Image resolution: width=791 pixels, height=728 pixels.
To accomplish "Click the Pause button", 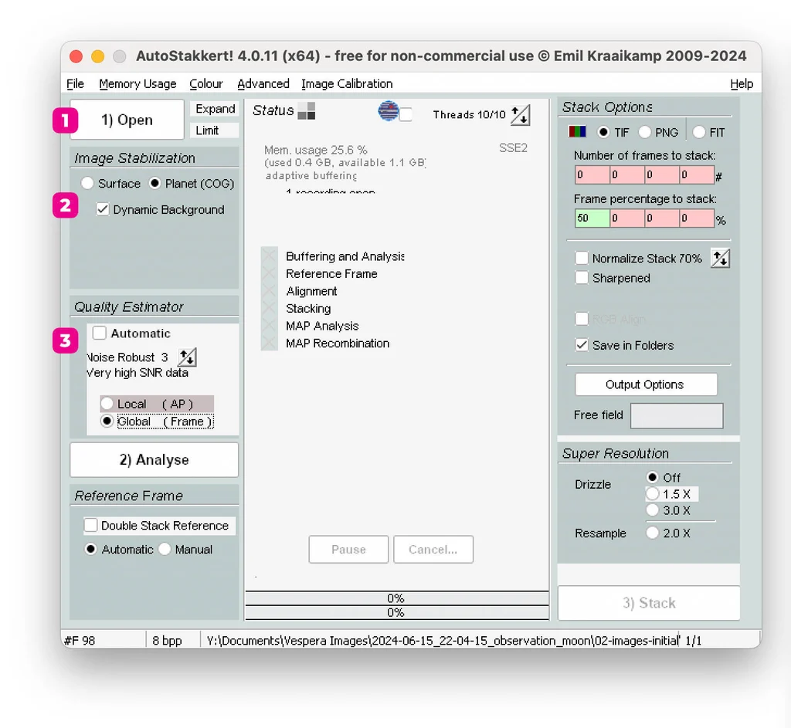I will (x=348, y=550).
